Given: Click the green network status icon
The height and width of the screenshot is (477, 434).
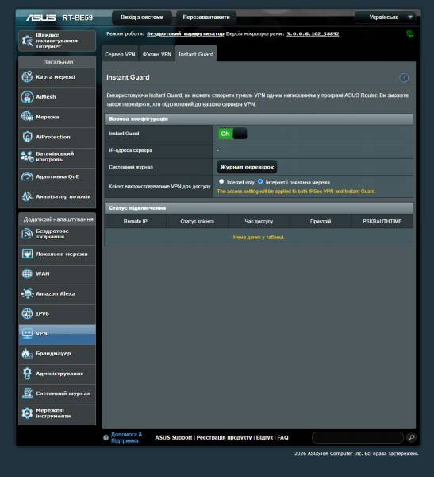Looking at the screenshot, I should (410, 34).
